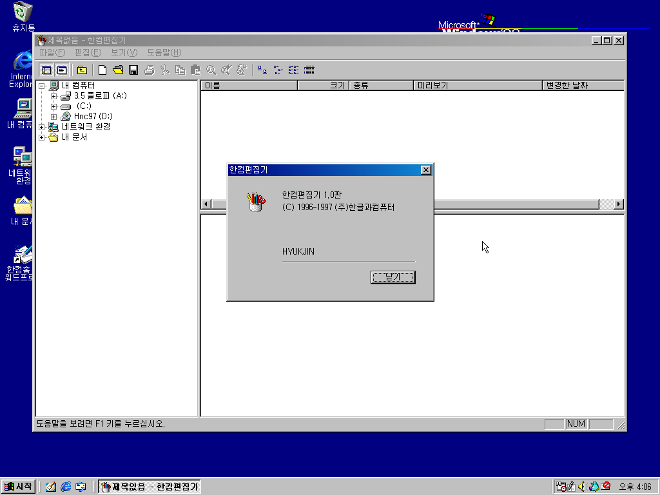Click the 제목없음 - 한컴편집기 taskbar button

150,487
